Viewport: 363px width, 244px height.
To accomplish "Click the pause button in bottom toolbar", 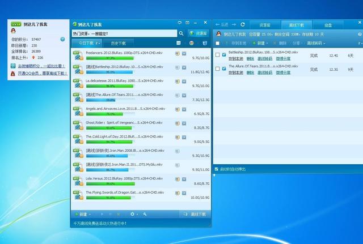I will click(x=110, y=215).
